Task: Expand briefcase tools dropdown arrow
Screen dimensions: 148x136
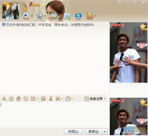Action: 72,99
